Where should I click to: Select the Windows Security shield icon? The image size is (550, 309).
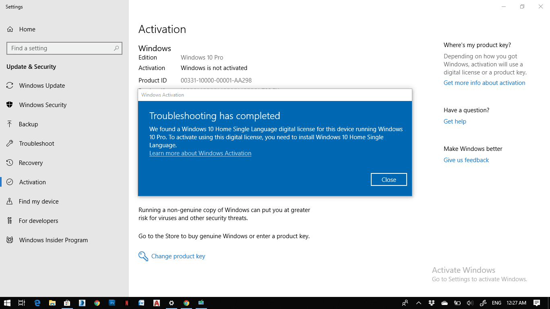(10, 105)
